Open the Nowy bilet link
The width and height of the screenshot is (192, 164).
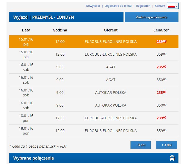(93, 6)
